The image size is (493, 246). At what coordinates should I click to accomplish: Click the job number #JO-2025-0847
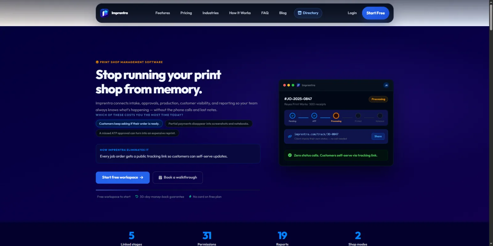pos(298,99)
